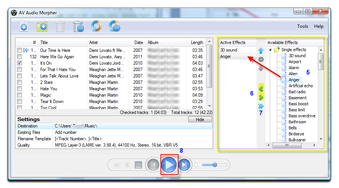
Task: Click the Add File toolbar icon
Action: click(x=24, y=26)
